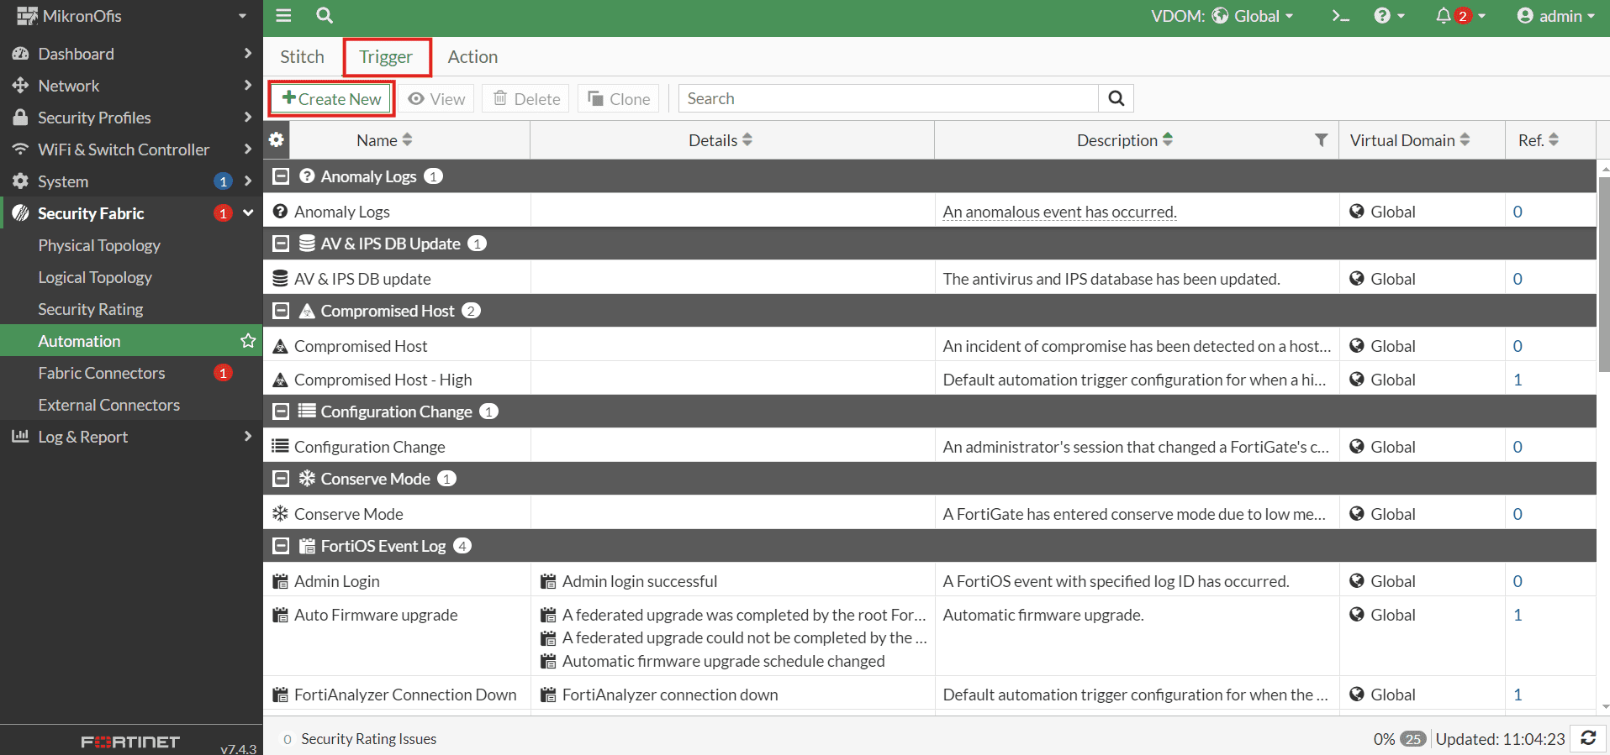Toggle the hamburger sidebar menu icon
The width and height of the screenshot is (1610, 755).
pyautogui.click(x=283, y=15)
